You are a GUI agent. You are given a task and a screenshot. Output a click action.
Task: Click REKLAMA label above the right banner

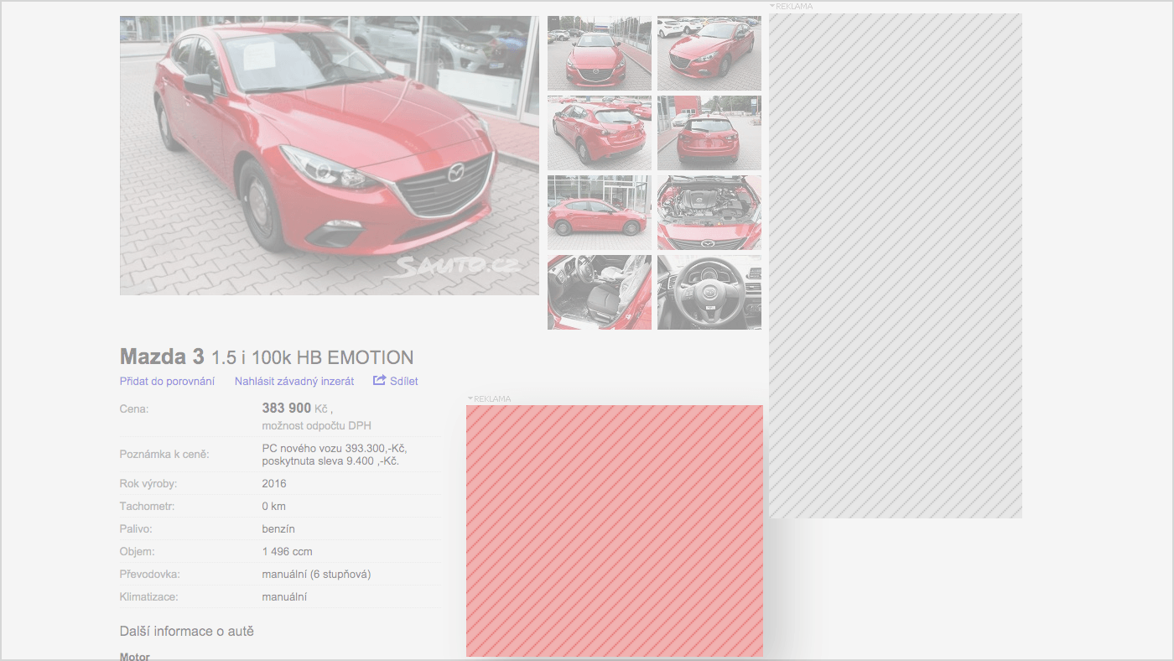pyautogui.click(x=793, y=6)
